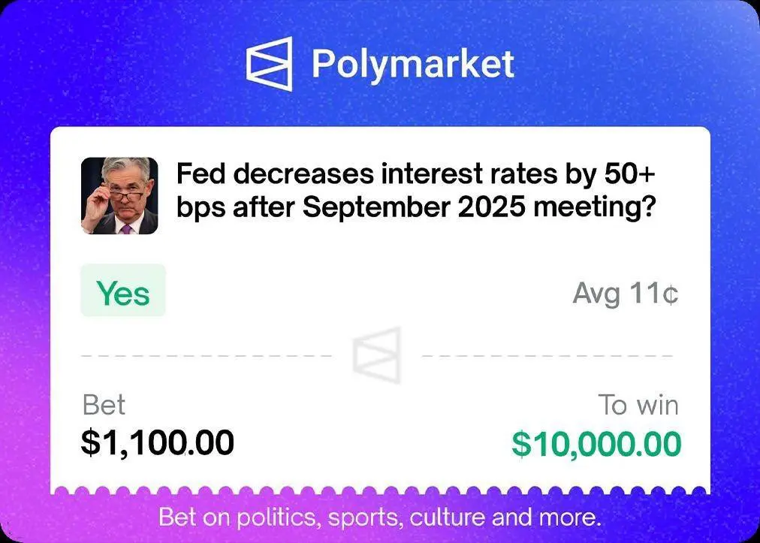
Task: Click the To win label
Action: click(x=638, y=405)
